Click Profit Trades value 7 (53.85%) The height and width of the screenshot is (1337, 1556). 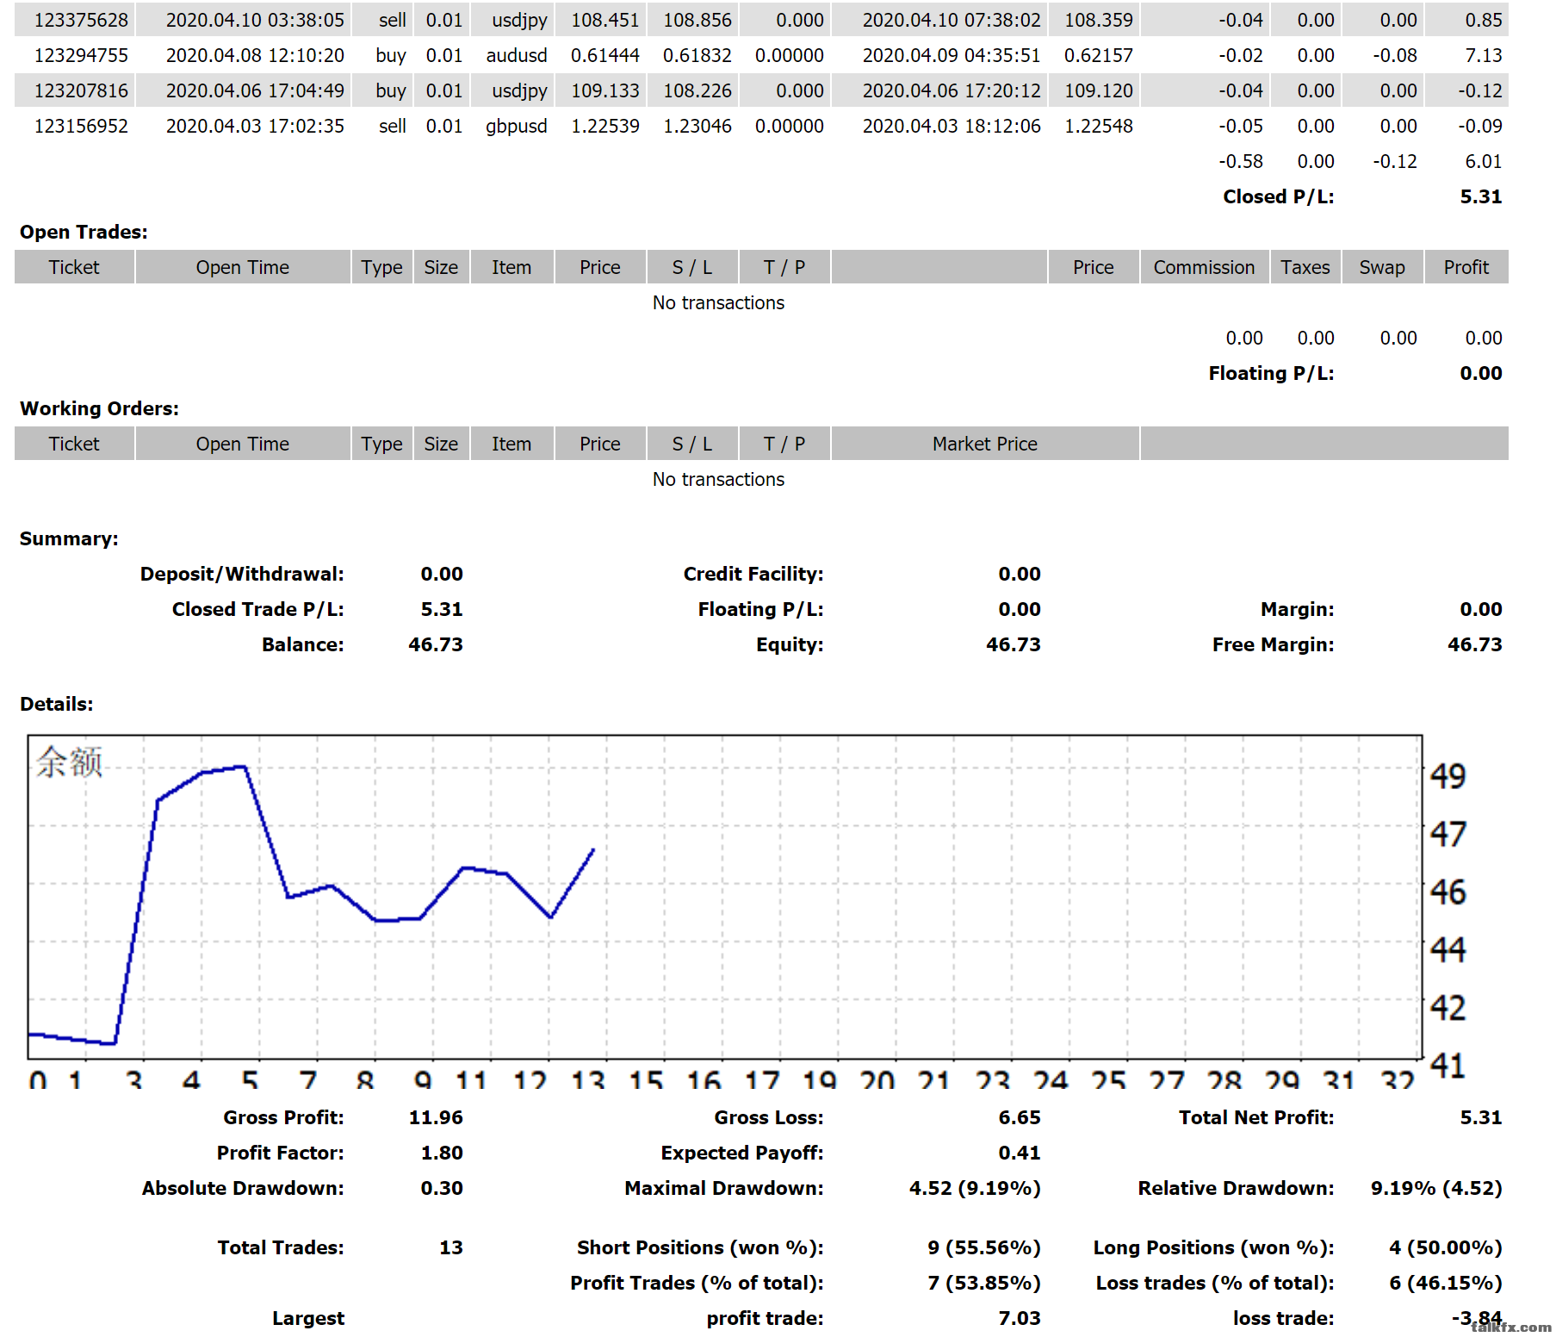tap(984, 1283)
